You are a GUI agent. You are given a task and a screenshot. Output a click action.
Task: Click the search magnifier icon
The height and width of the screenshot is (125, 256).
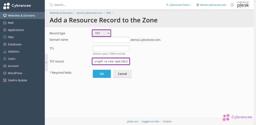51,5
